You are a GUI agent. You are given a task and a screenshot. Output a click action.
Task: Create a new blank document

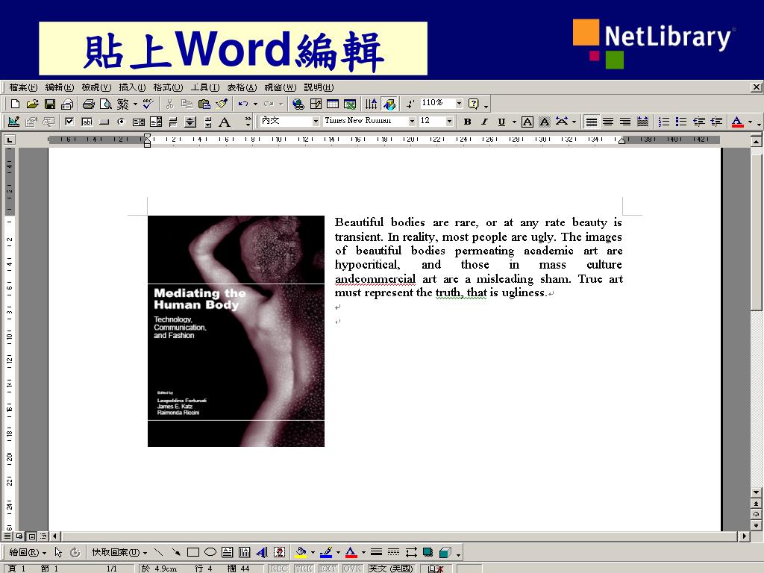15,104
